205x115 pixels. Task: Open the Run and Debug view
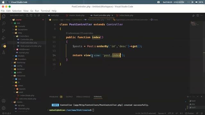click(x=4, y=38)
